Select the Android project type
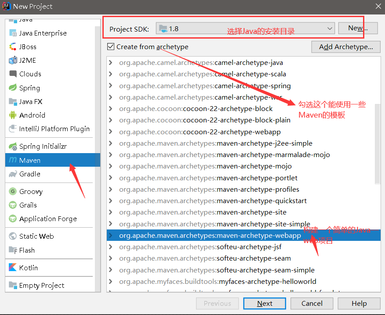This screenshot has height=315, width=385. point(50,115)
